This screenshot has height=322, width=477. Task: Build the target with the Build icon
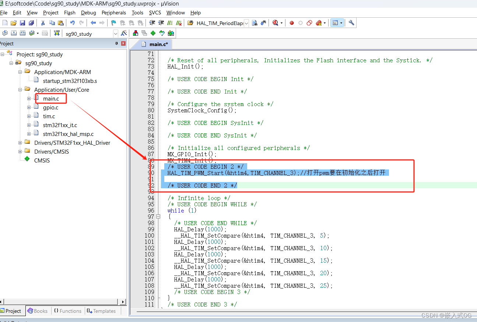(14, 33)
